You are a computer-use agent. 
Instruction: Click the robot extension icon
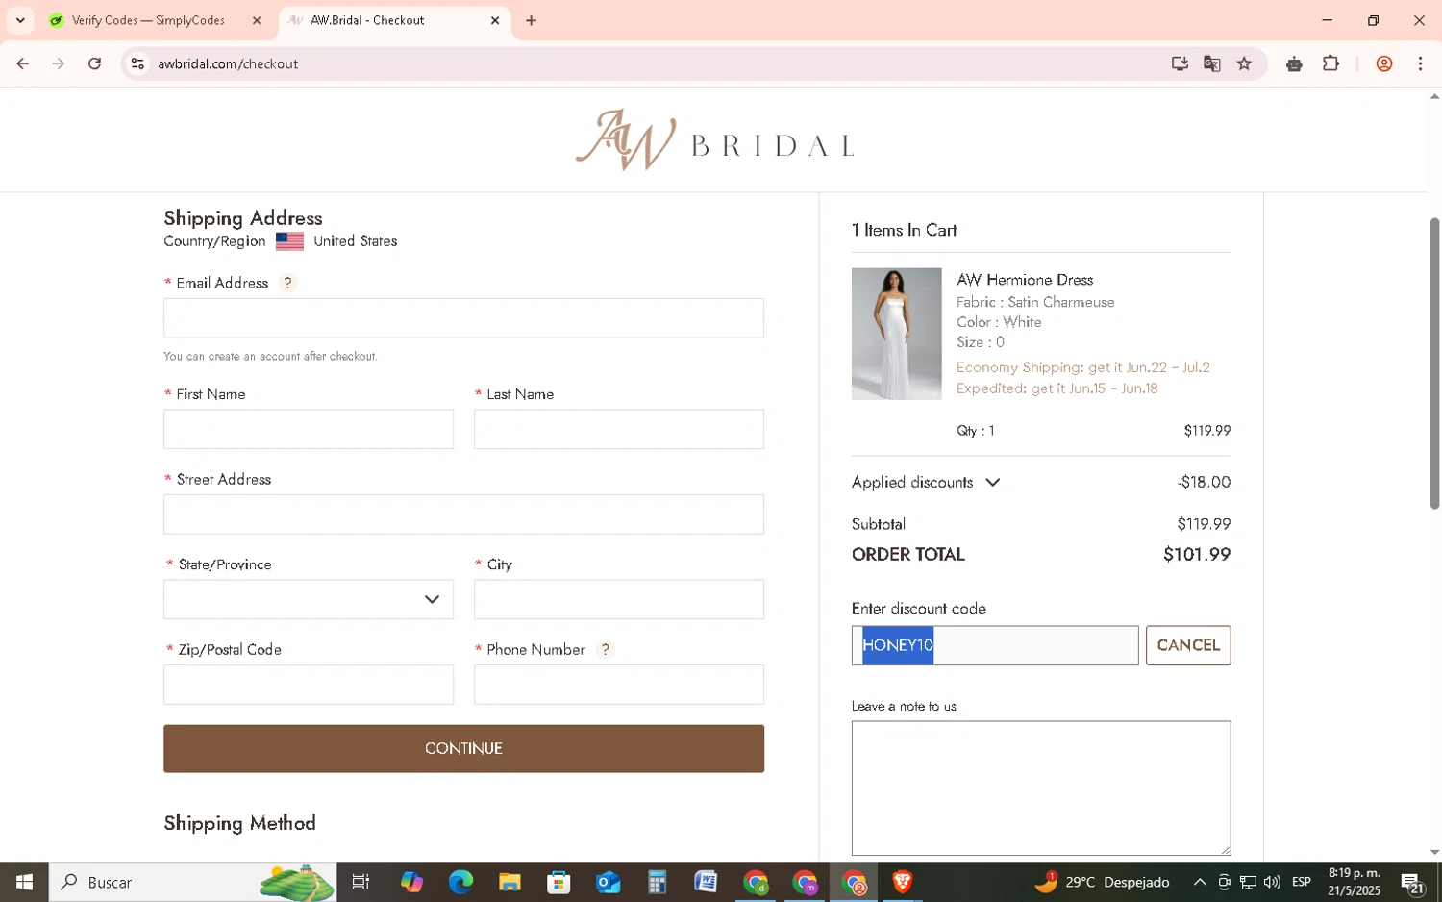1295,63
